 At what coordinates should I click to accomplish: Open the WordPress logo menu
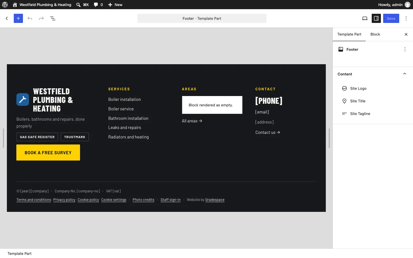[5, 5]
